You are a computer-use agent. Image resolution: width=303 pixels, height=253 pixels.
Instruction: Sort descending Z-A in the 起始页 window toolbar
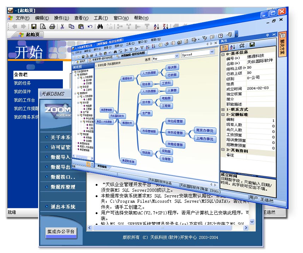[165, 27]
